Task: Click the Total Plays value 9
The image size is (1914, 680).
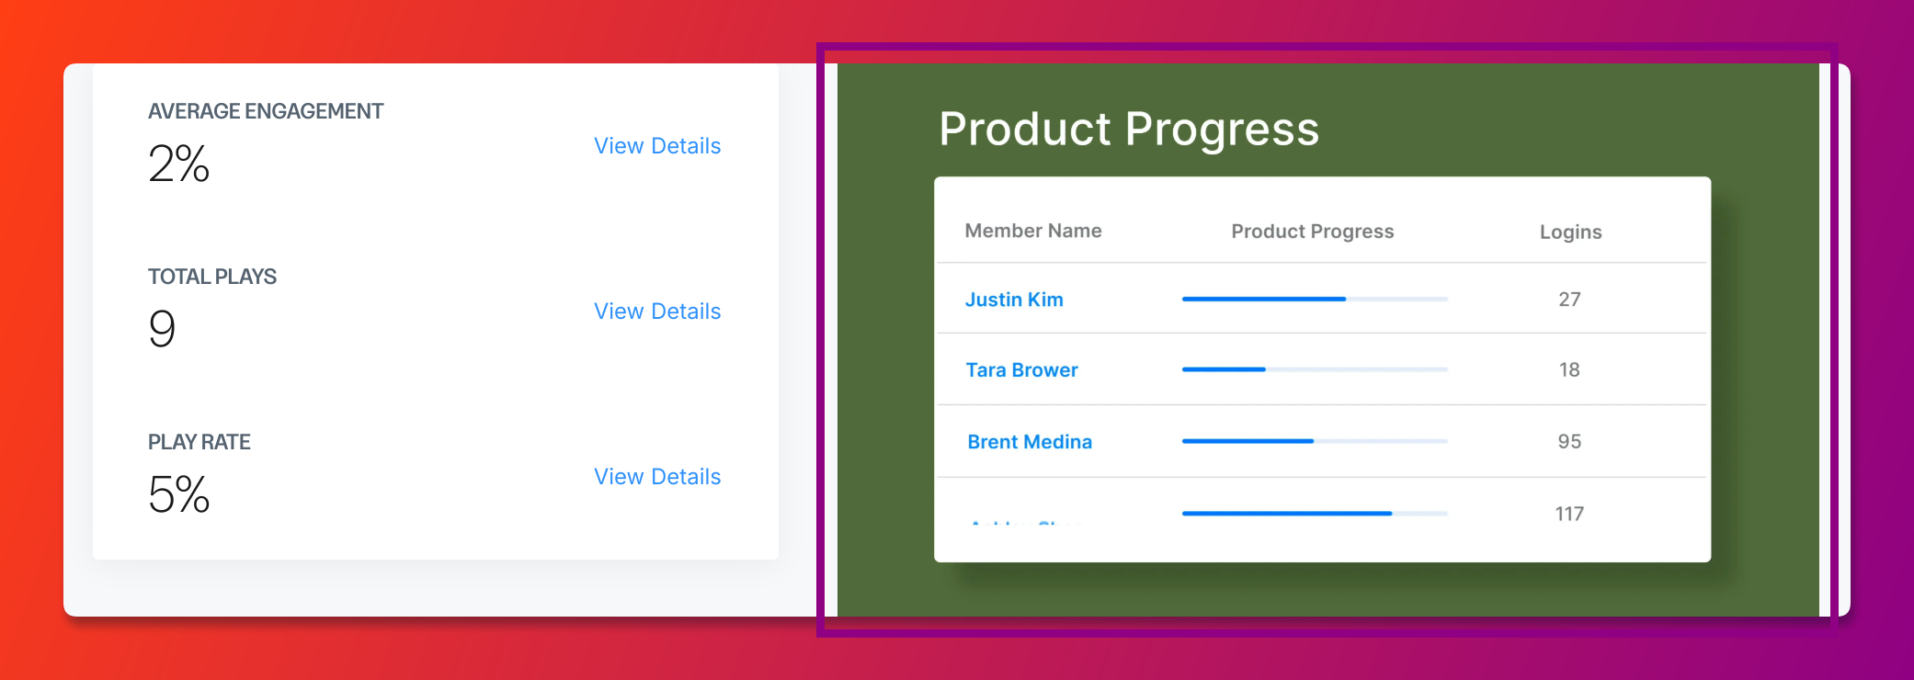Action: pos(162,329)
